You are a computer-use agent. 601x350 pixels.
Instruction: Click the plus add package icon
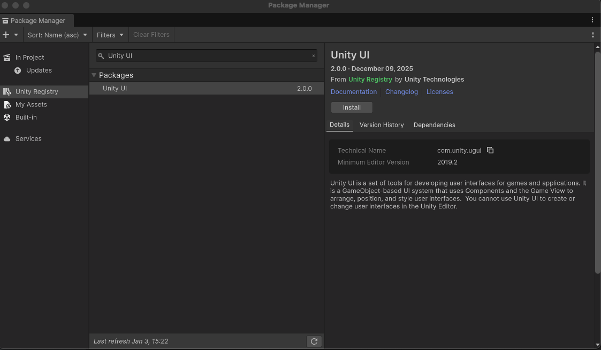click(x=6, y=35)
